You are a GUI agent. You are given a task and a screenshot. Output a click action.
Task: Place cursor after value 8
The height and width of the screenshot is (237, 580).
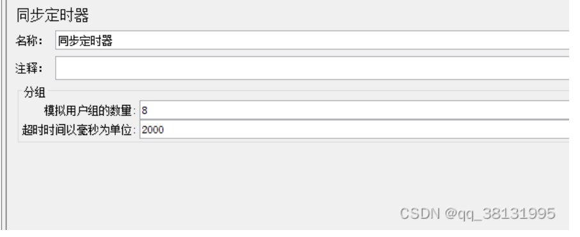pos(148,111)
